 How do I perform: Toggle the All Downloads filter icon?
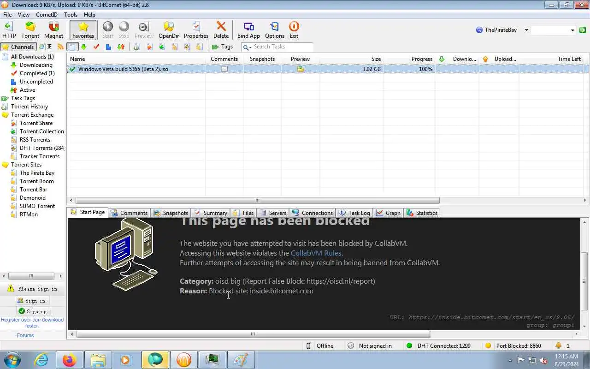(x=72, y=47)
